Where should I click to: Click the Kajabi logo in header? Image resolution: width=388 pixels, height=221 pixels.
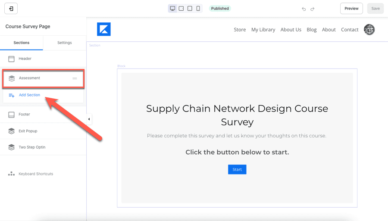tap(104, 29)
